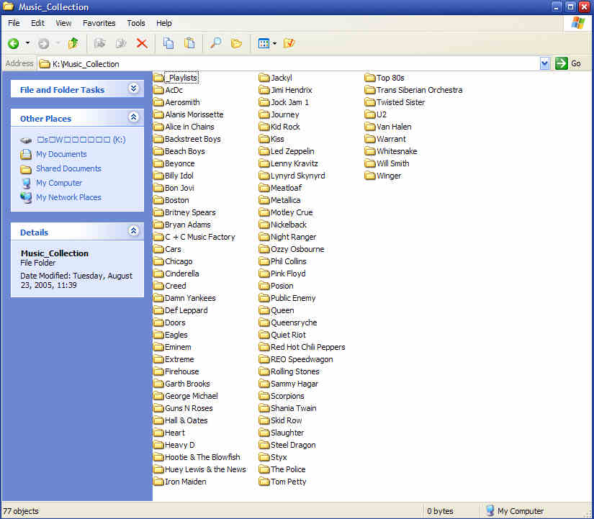Click the red Delete X icon
The height and width of the screenshot is (519, 594).
(142, 43)
